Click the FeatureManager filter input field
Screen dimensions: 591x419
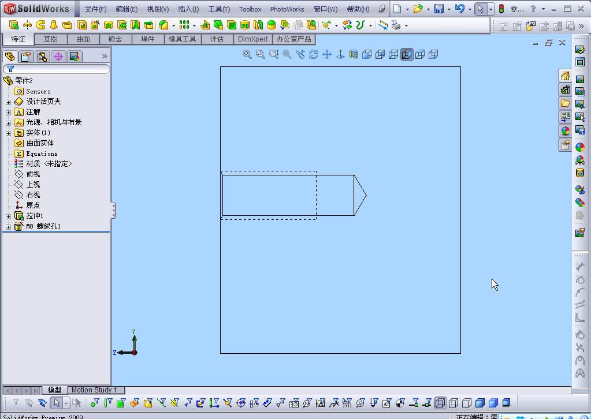pyautogui.click(x=57, y=69)
